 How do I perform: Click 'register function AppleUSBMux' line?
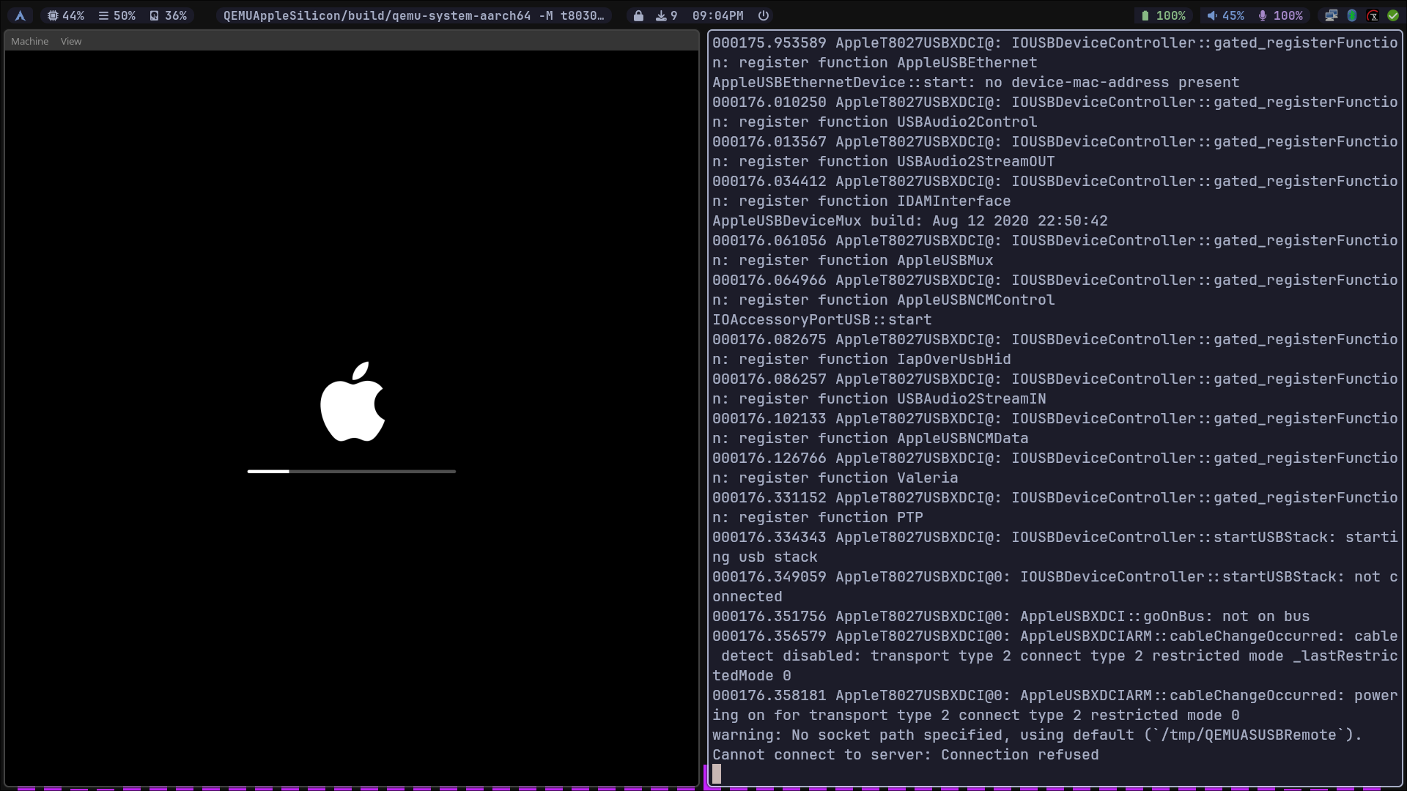(852, 260)
